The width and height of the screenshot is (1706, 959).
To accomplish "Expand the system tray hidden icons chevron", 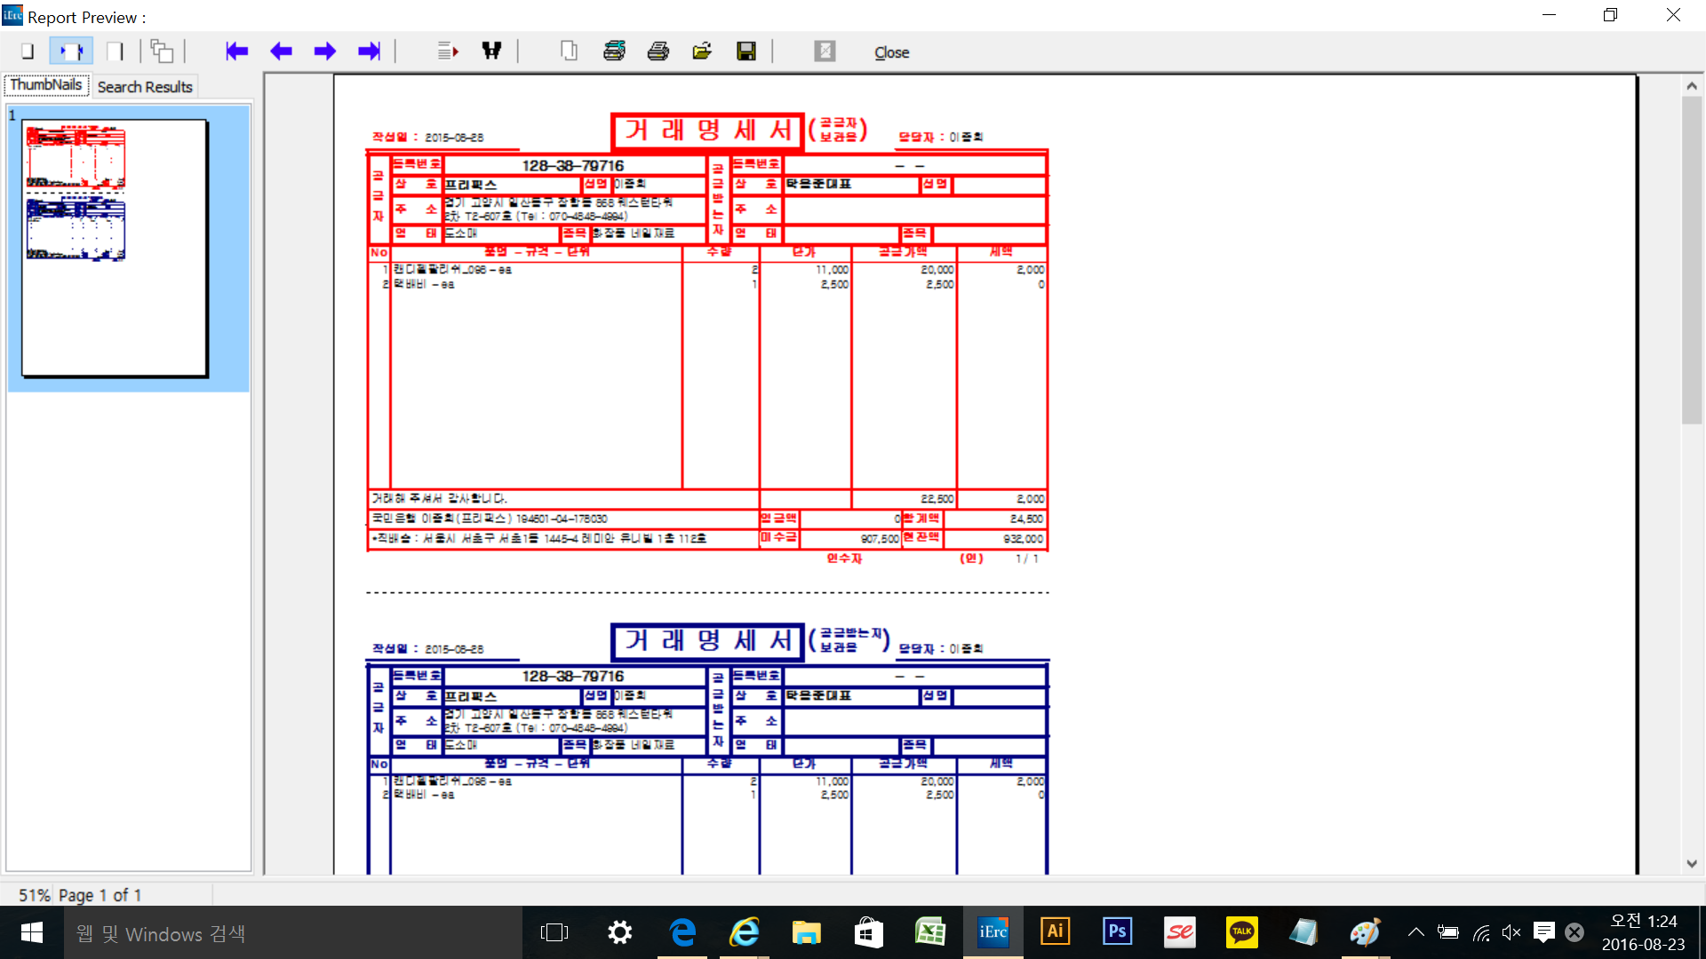I will click(x=1416, y=932).
